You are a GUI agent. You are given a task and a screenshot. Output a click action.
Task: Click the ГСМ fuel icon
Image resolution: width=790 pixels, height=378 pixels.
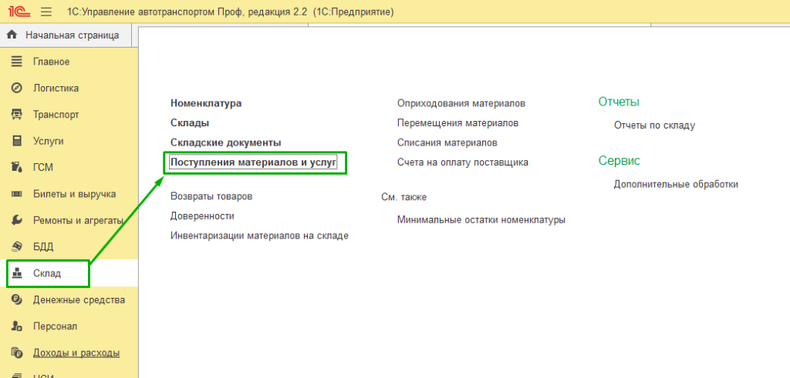click(16, 167)
